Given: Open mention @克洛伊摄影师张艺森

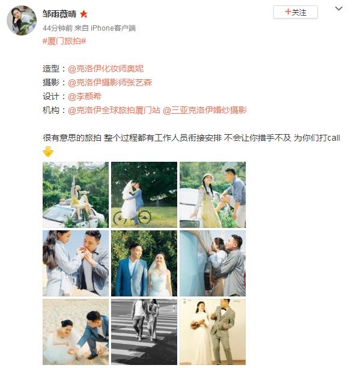Looking at the screenshot, I should [110, 82].
